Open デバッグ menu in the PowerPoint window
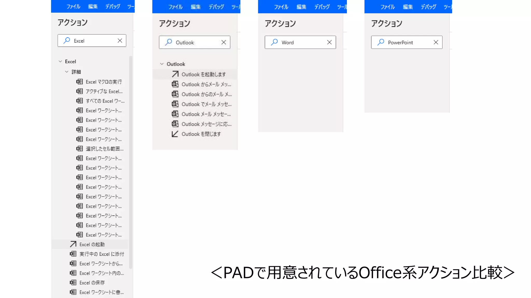Screen dimensions: 531x298 [x=428, y=7]
